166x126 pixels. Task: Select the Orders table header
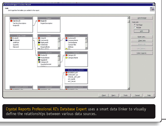click(49, 36)
